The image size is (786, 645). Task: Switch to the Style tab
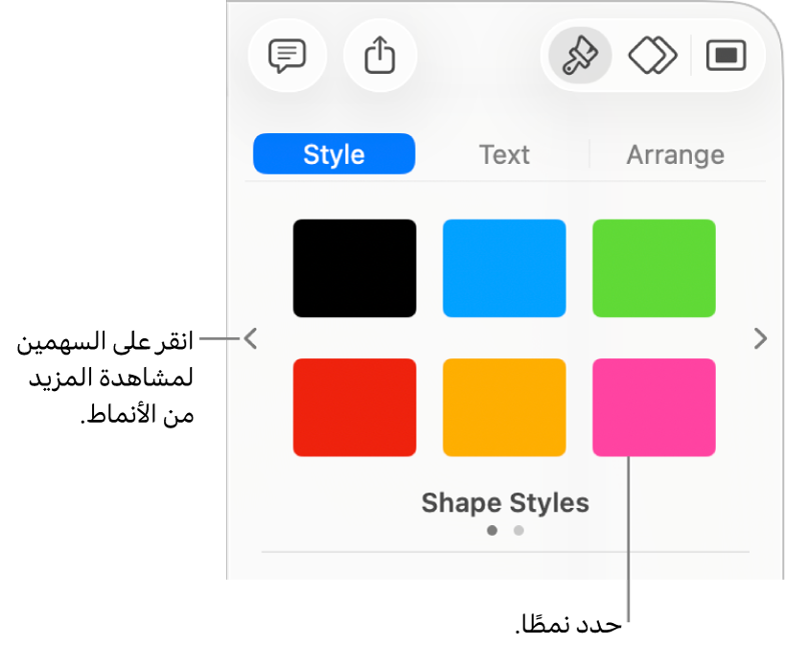(x=334, y=154)
